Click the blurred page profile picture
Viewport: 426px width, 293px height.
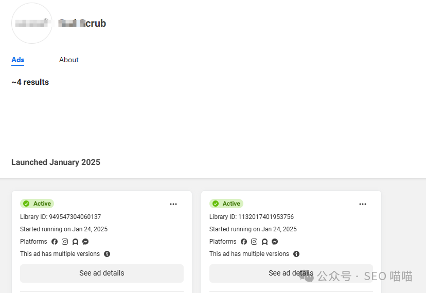coord(32,23)
